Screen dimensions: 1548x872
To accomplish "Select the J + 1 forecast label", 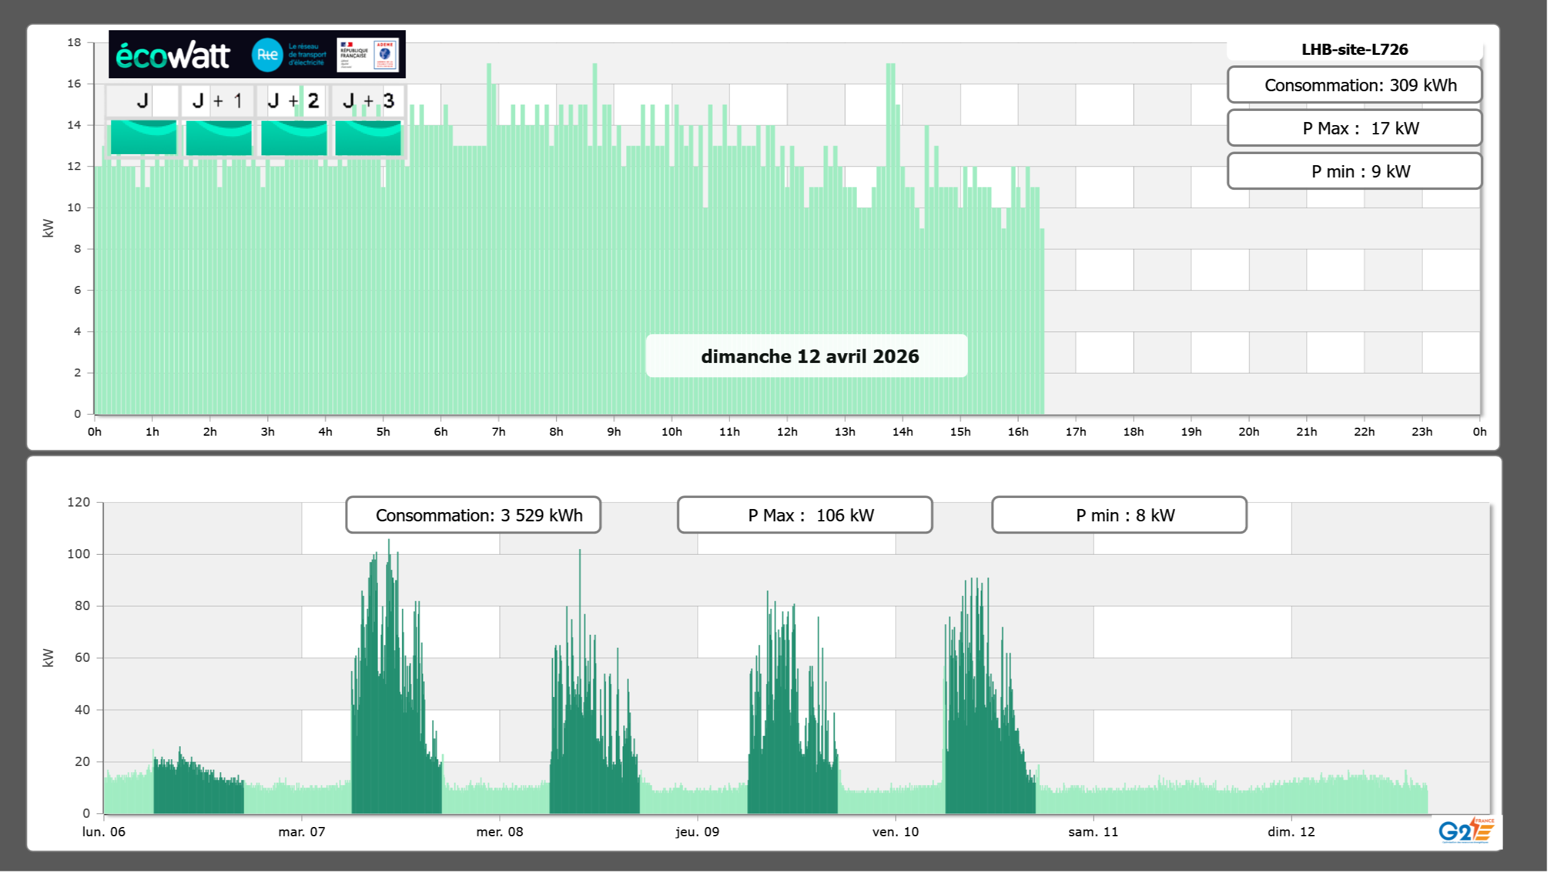I will pyautogui.click(x=218, y=100).
